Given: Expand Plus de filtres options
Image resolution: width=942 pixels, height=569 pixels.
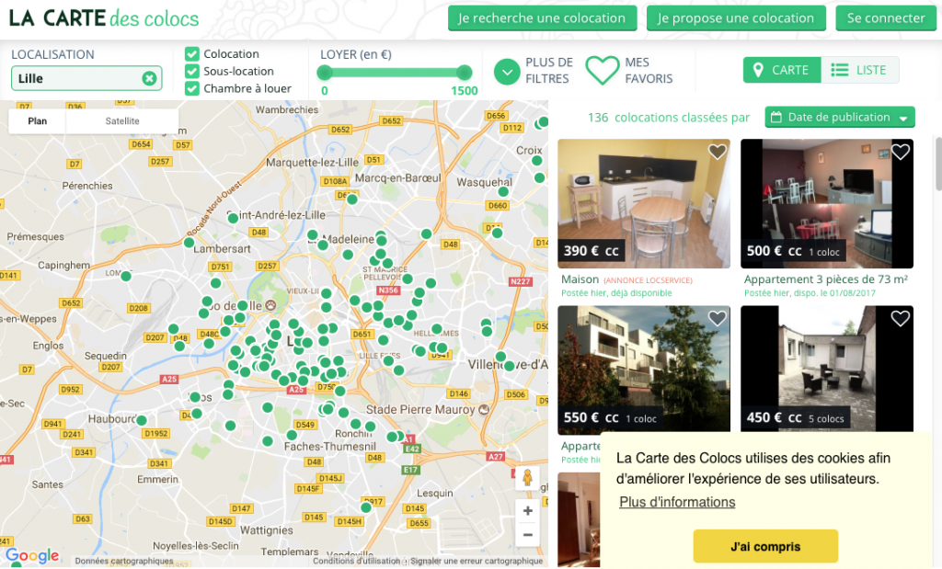Looking at the screenshot, I should pyautogui.click(x=508, y=71).
